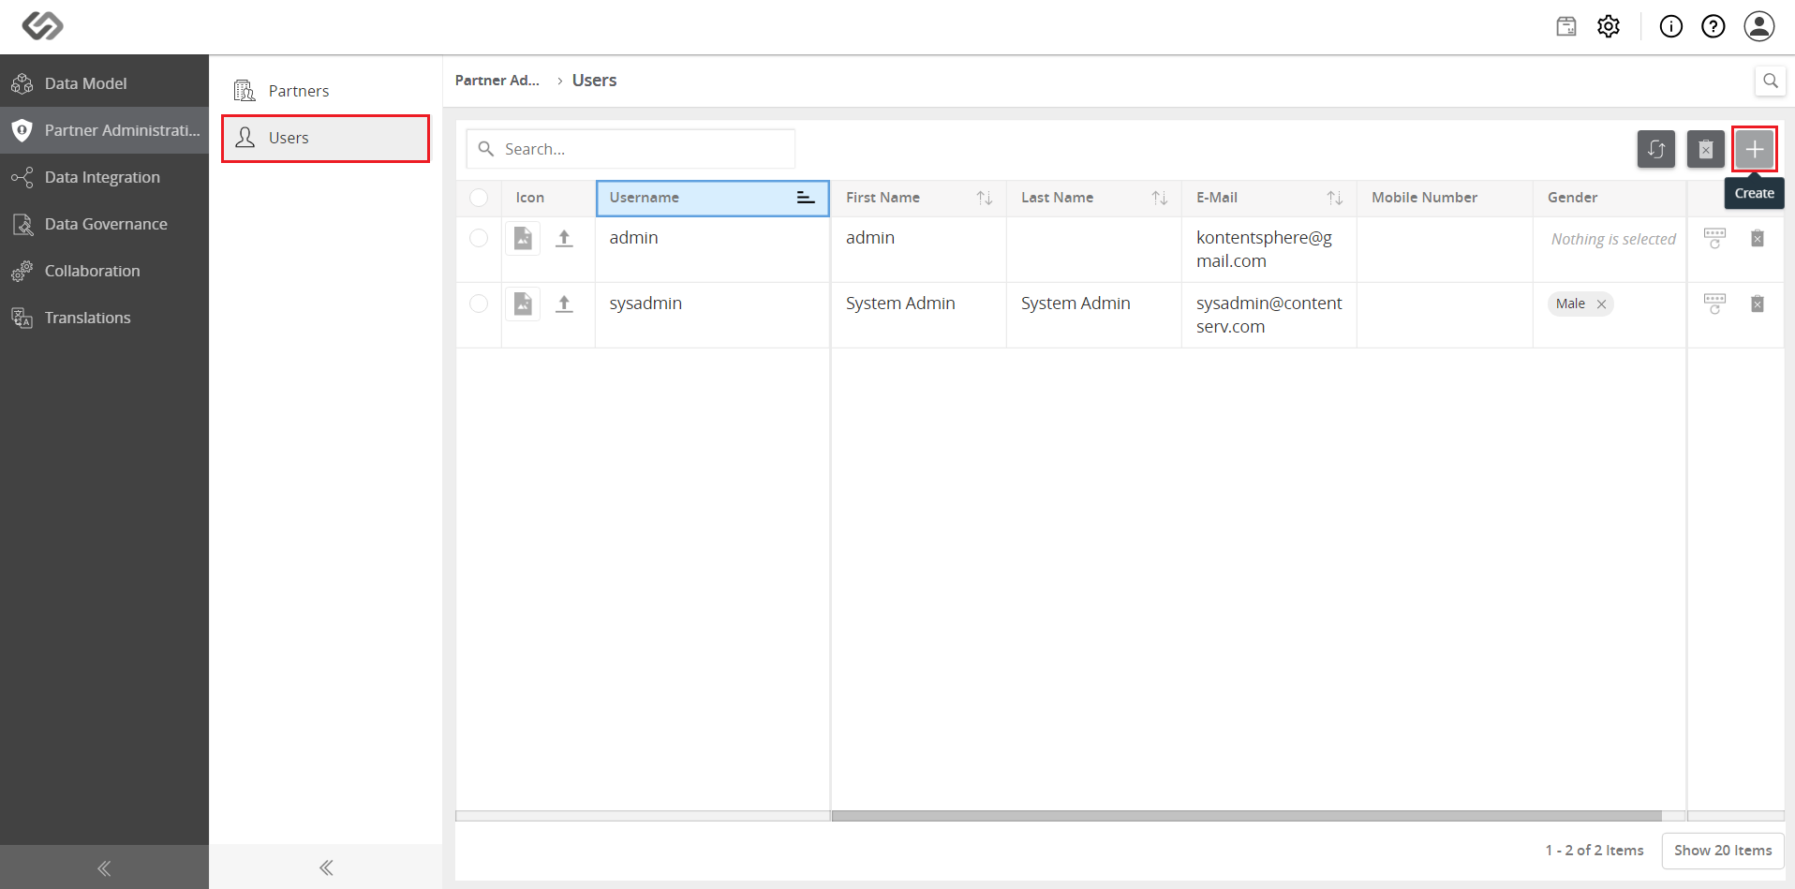The height and width of the screenshot is (889, 1795).
Task: Open Data Governance in the sidebar
Action: click(x=104, y=224)
